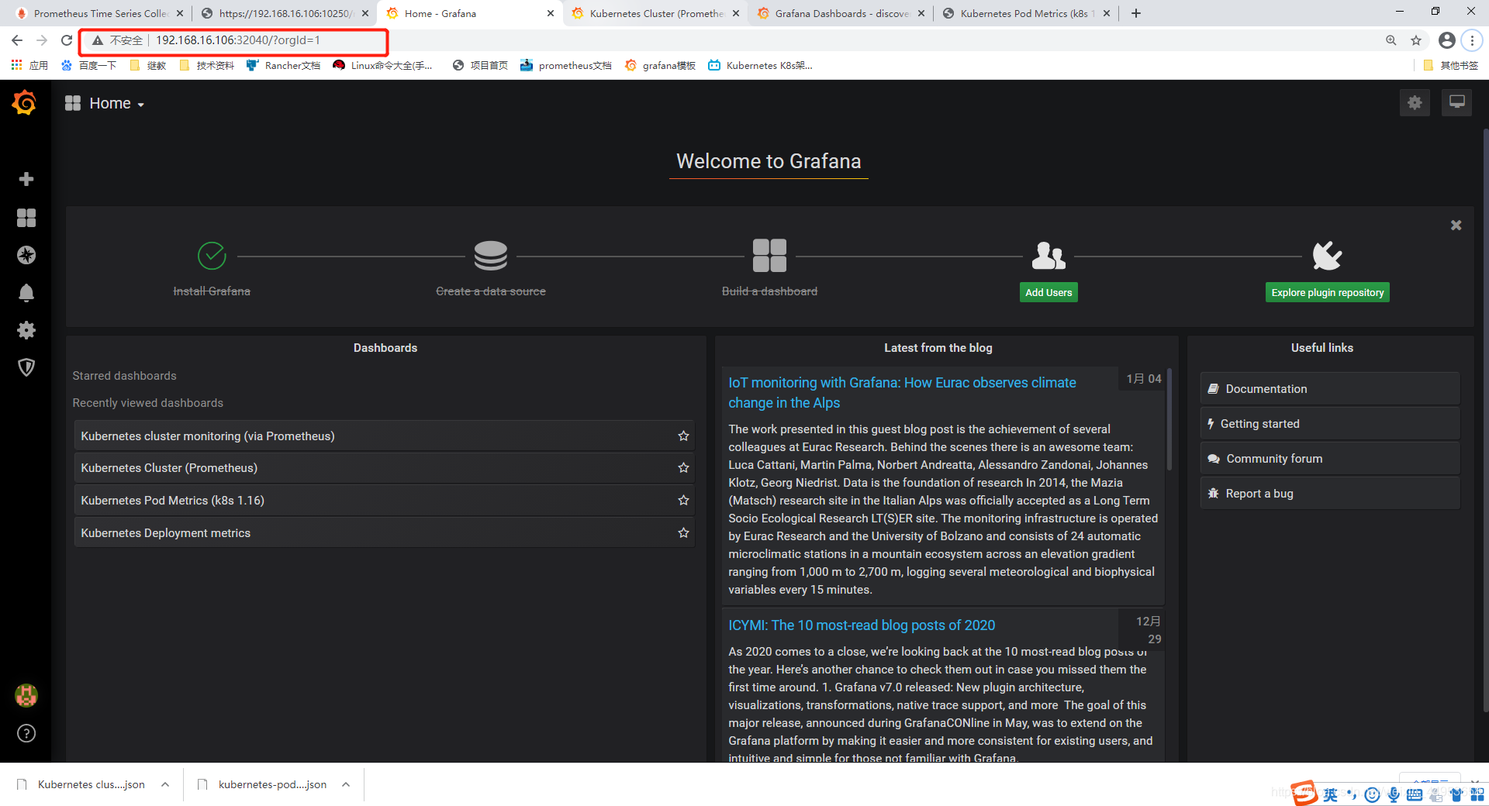Image resolution: width=1489 pixels, height=806 pixels.
Task: Open Server Admin shield icon in sidebar
Action: tap(26, 367)
